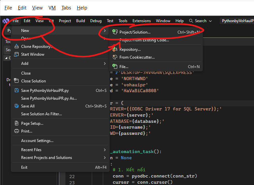The width and height of the screenshot is (254, 185).
Task: Click the Save All icon
Action: pos(17,106)
